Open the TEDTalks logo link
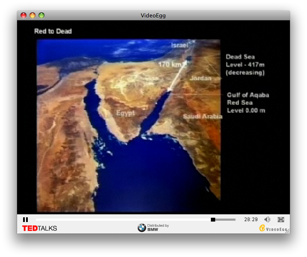 [x=39, y=228]
